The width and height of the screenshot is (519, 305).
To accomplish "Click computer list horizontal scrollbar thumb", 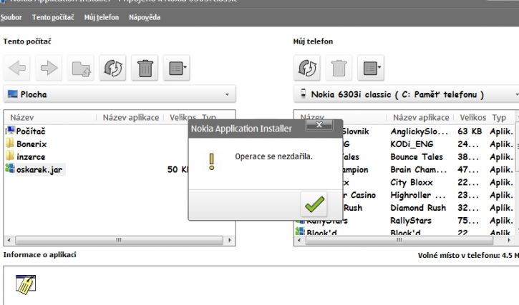I will [x=119, y=240].
